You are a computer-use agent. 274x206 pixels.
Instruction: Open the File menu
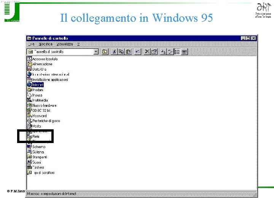click(x=32, y=44)
